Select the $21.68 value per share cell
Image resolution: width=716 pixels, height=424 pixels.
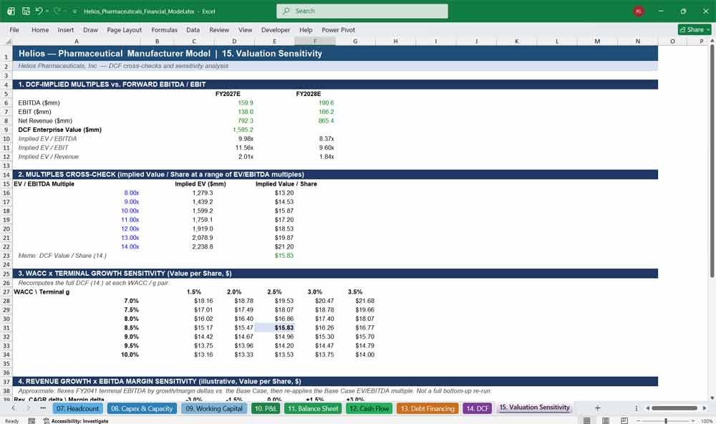[x=355, y=301]
